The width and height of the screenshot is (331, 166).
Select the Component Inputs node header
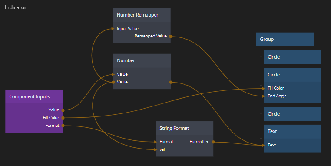coord(34,96)
